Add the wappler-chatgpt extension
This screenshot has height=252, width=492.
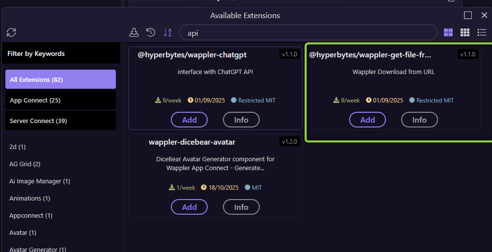click(189, 120)
